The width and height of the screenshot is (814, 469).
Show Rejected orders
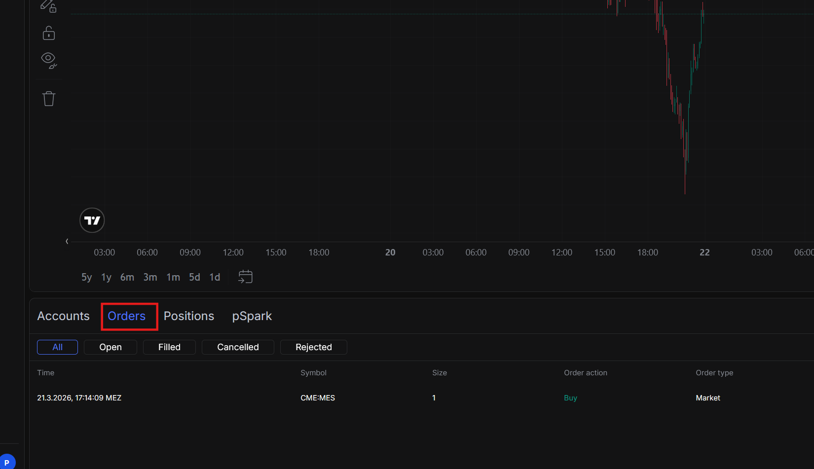pos(313,347)
